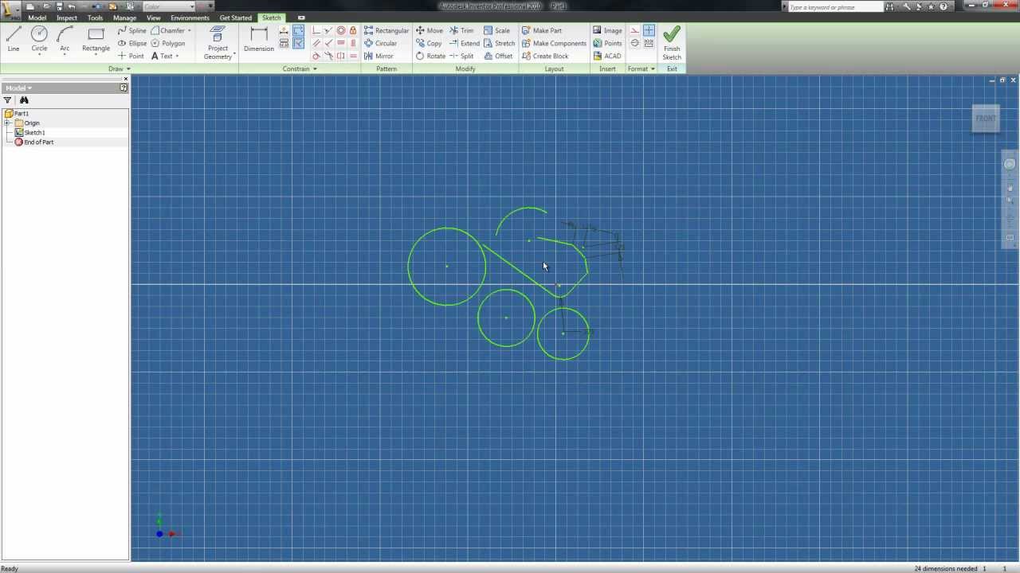Viewport: 1020px width, 573px height.
Task: Insert an Image
Action: (607, 30)
